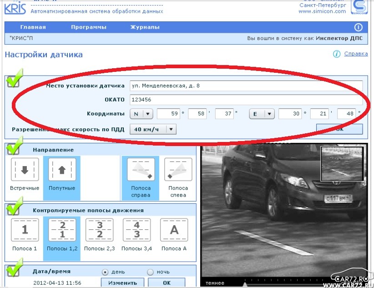Screen dimensions: 374x288
Task: Click the help icon beside Справка
Action: tap(337, 54)
